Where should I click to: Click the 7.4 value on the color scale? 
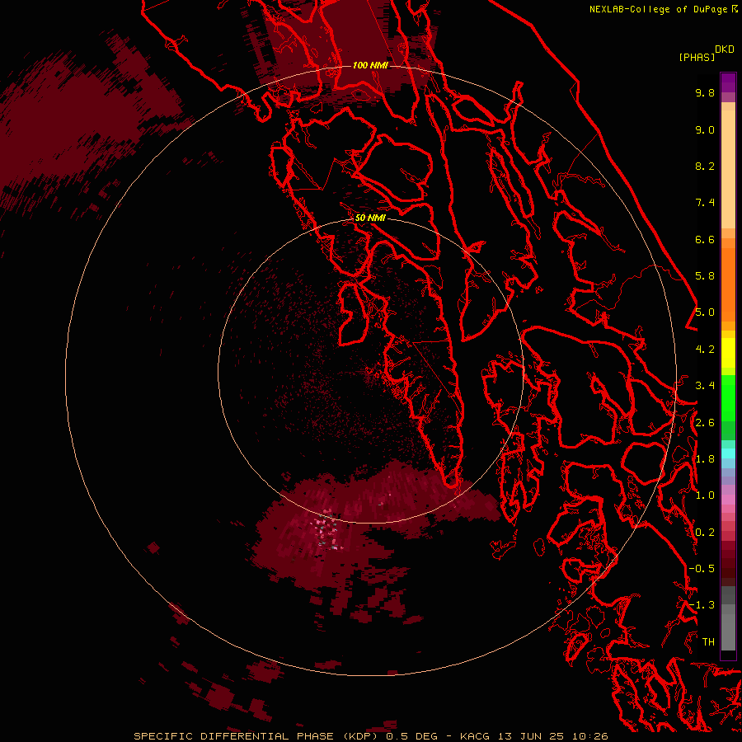[705, 203]
